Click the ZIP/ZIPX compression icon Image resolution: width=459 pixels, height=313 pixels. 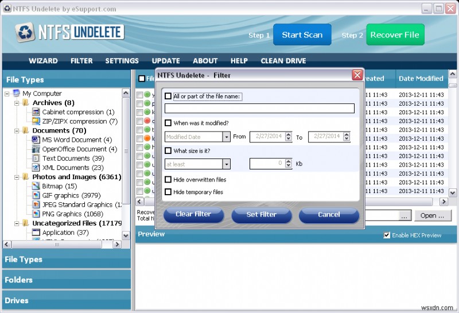pos(36,121)
